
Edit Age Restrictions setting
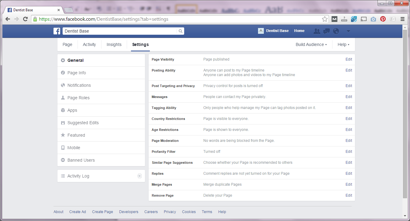(349, 130)
